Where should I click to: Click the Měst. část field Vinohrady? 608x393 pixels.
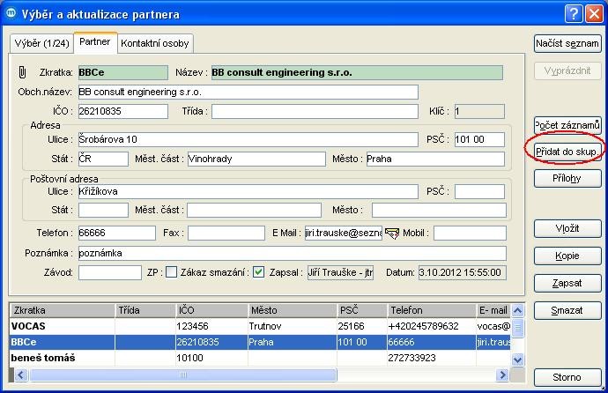tap(256, 159)
